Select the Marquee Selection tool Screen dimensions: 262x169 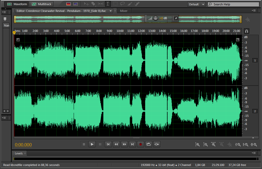[115, 4]
